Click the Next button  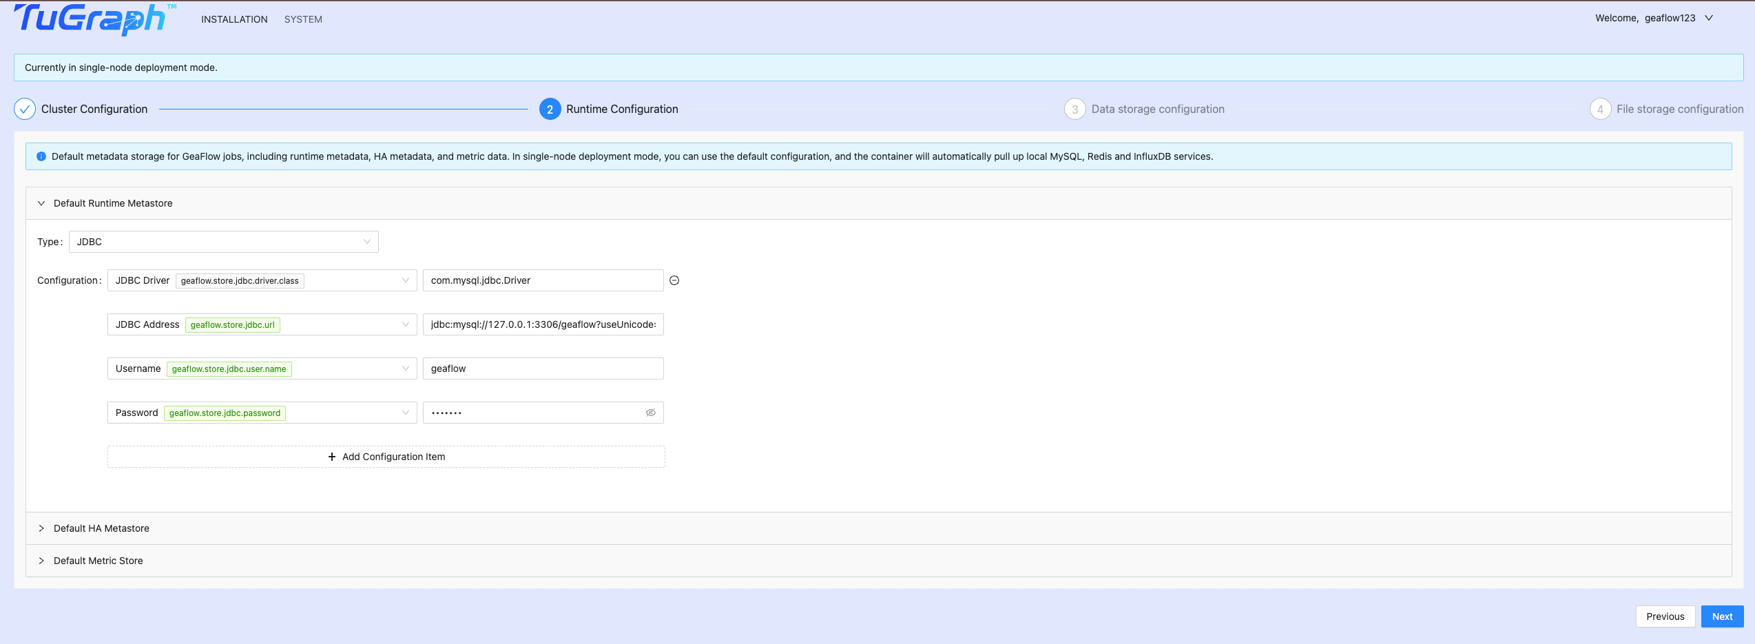pyautogui.click(x=1722, y=616)
